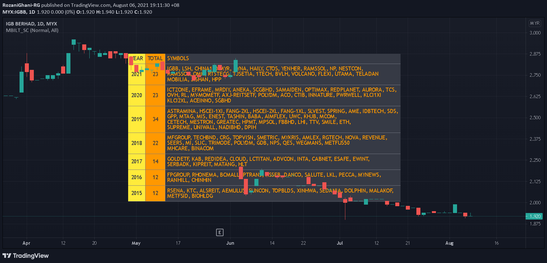The image size is (547, 263).
Task: Click the 22 date label in June
Action: pos(303,243)
